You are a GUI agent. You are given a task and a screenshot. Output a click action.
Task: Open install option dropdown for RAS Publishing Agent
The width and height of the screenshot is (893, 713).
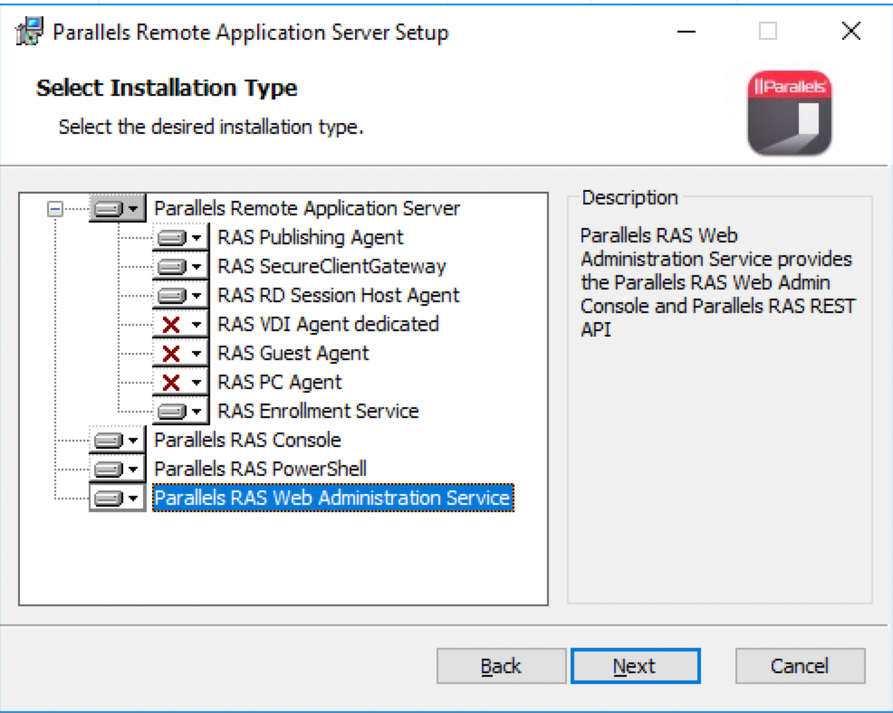pos(180,237)
